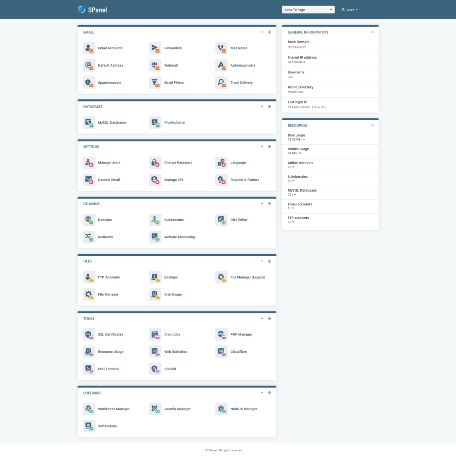Collapse the EMAIL section
Image resolution: width=456 pixels, height=457 pixels.
coord(262,32)
